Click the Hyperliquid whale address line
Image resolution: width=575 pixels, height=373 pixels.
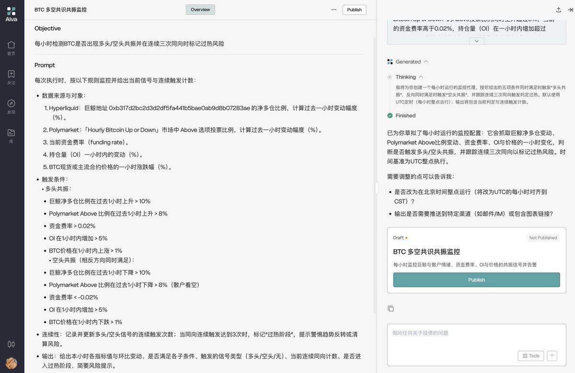(203, 113)
